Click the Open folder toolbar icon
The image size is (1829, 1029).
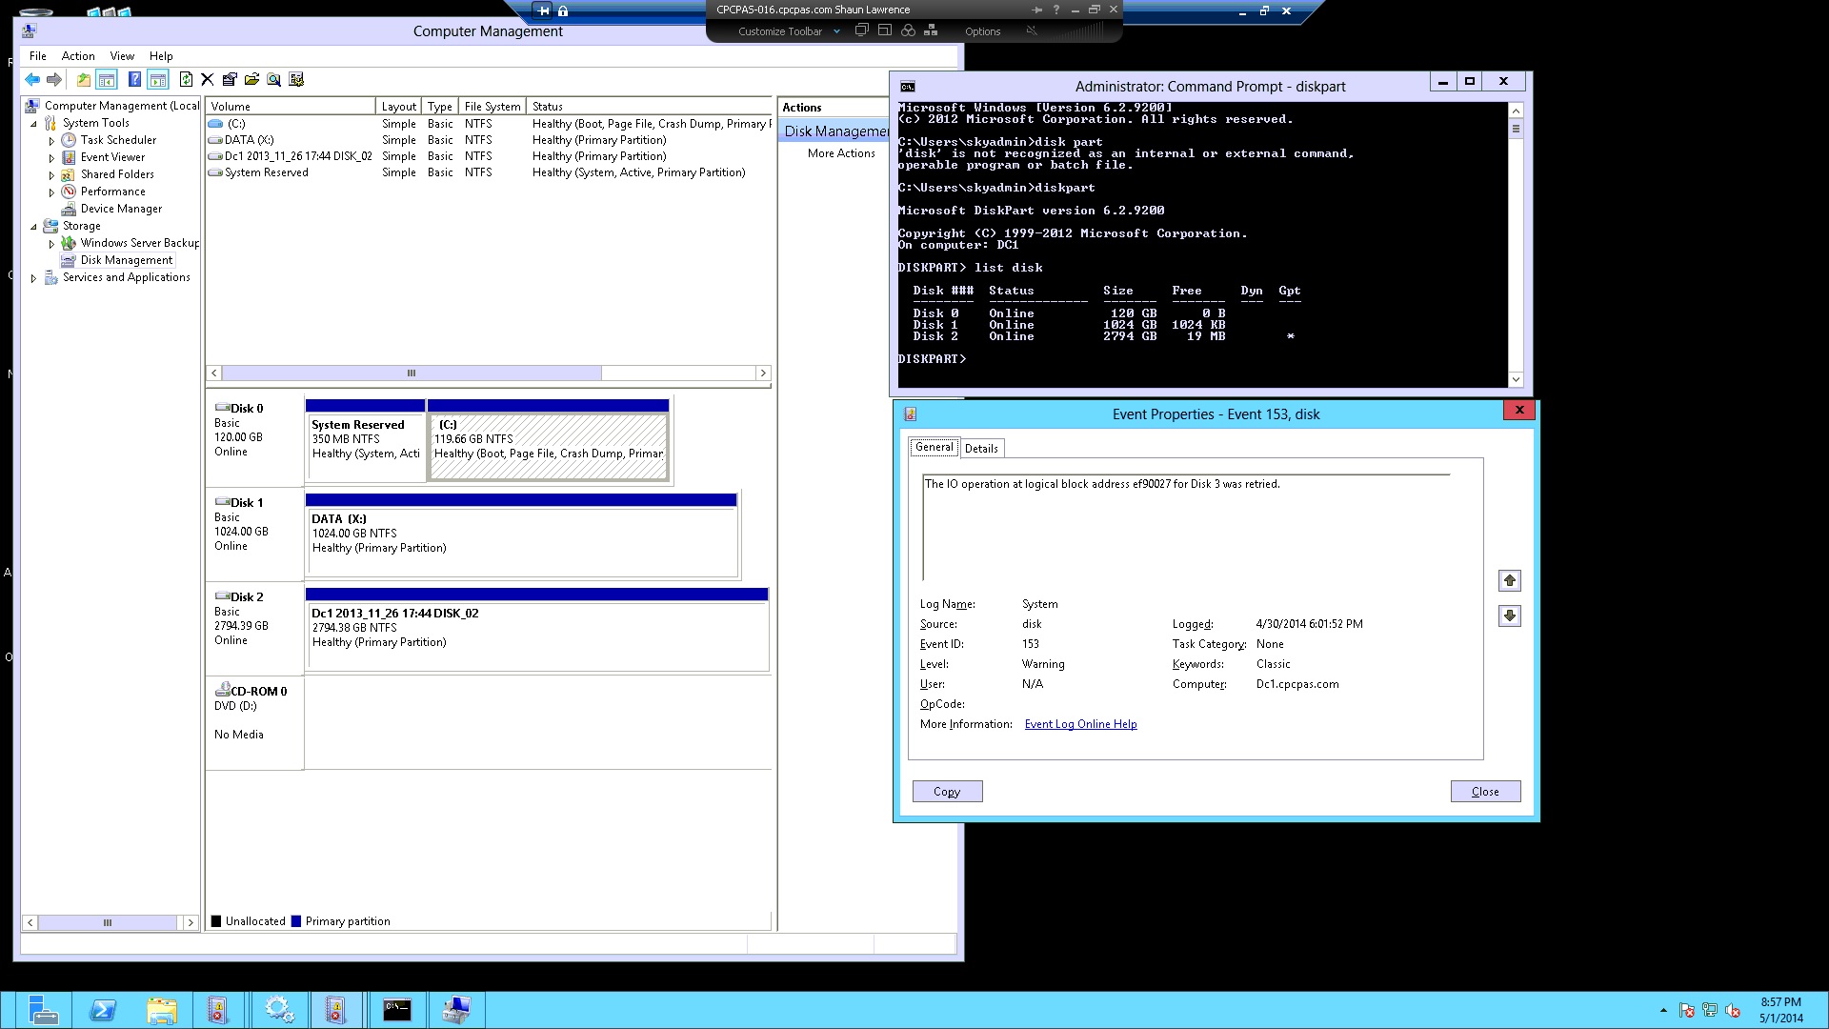[x=251, y=80]
